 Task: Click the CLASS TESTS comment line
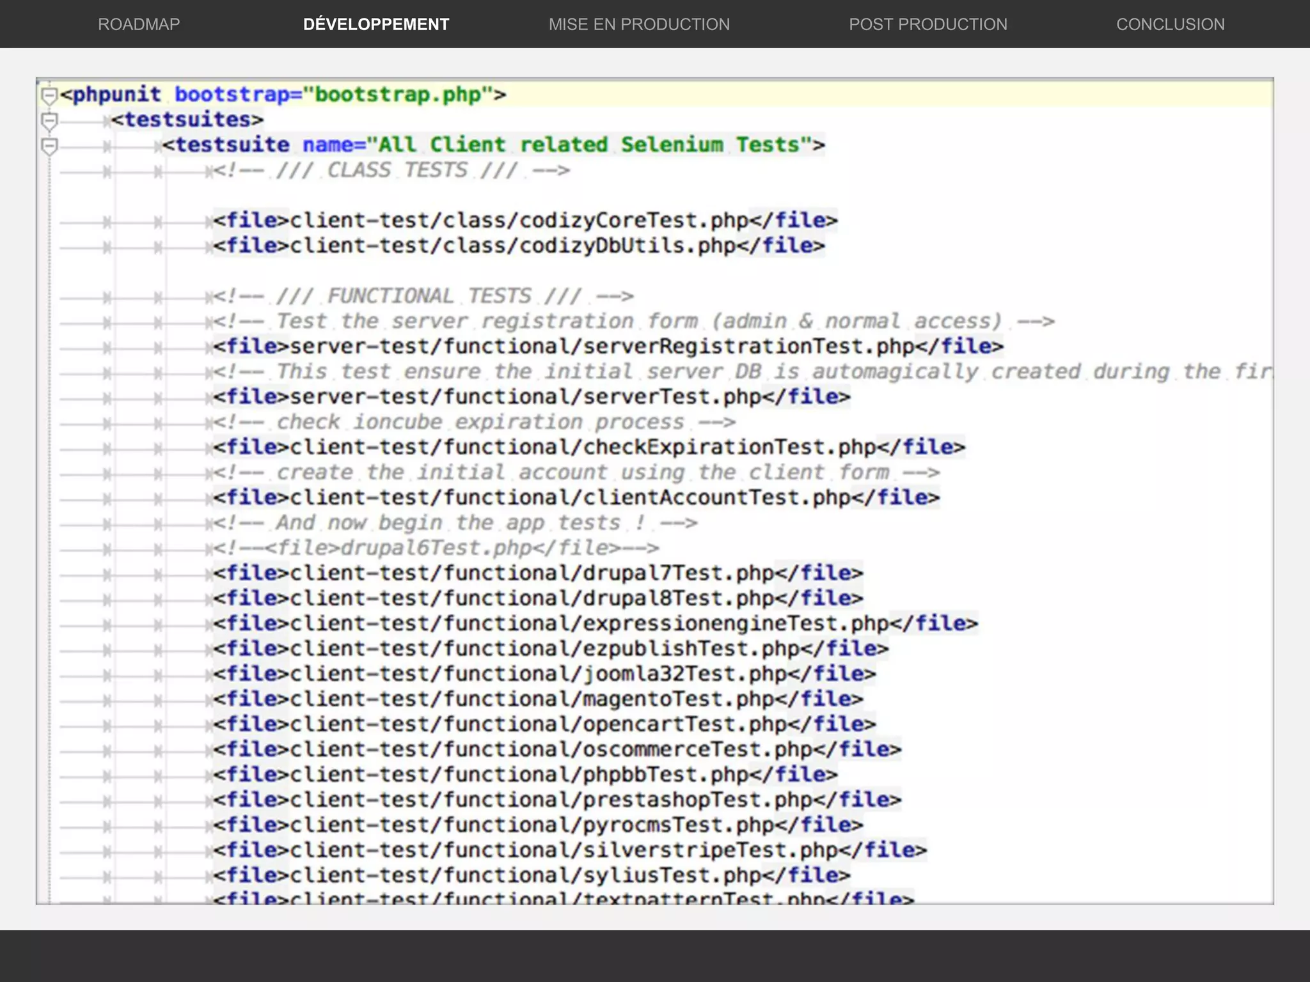[390, 170]
